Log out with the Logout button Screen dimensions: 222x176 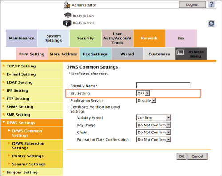[x=192, y=4]
